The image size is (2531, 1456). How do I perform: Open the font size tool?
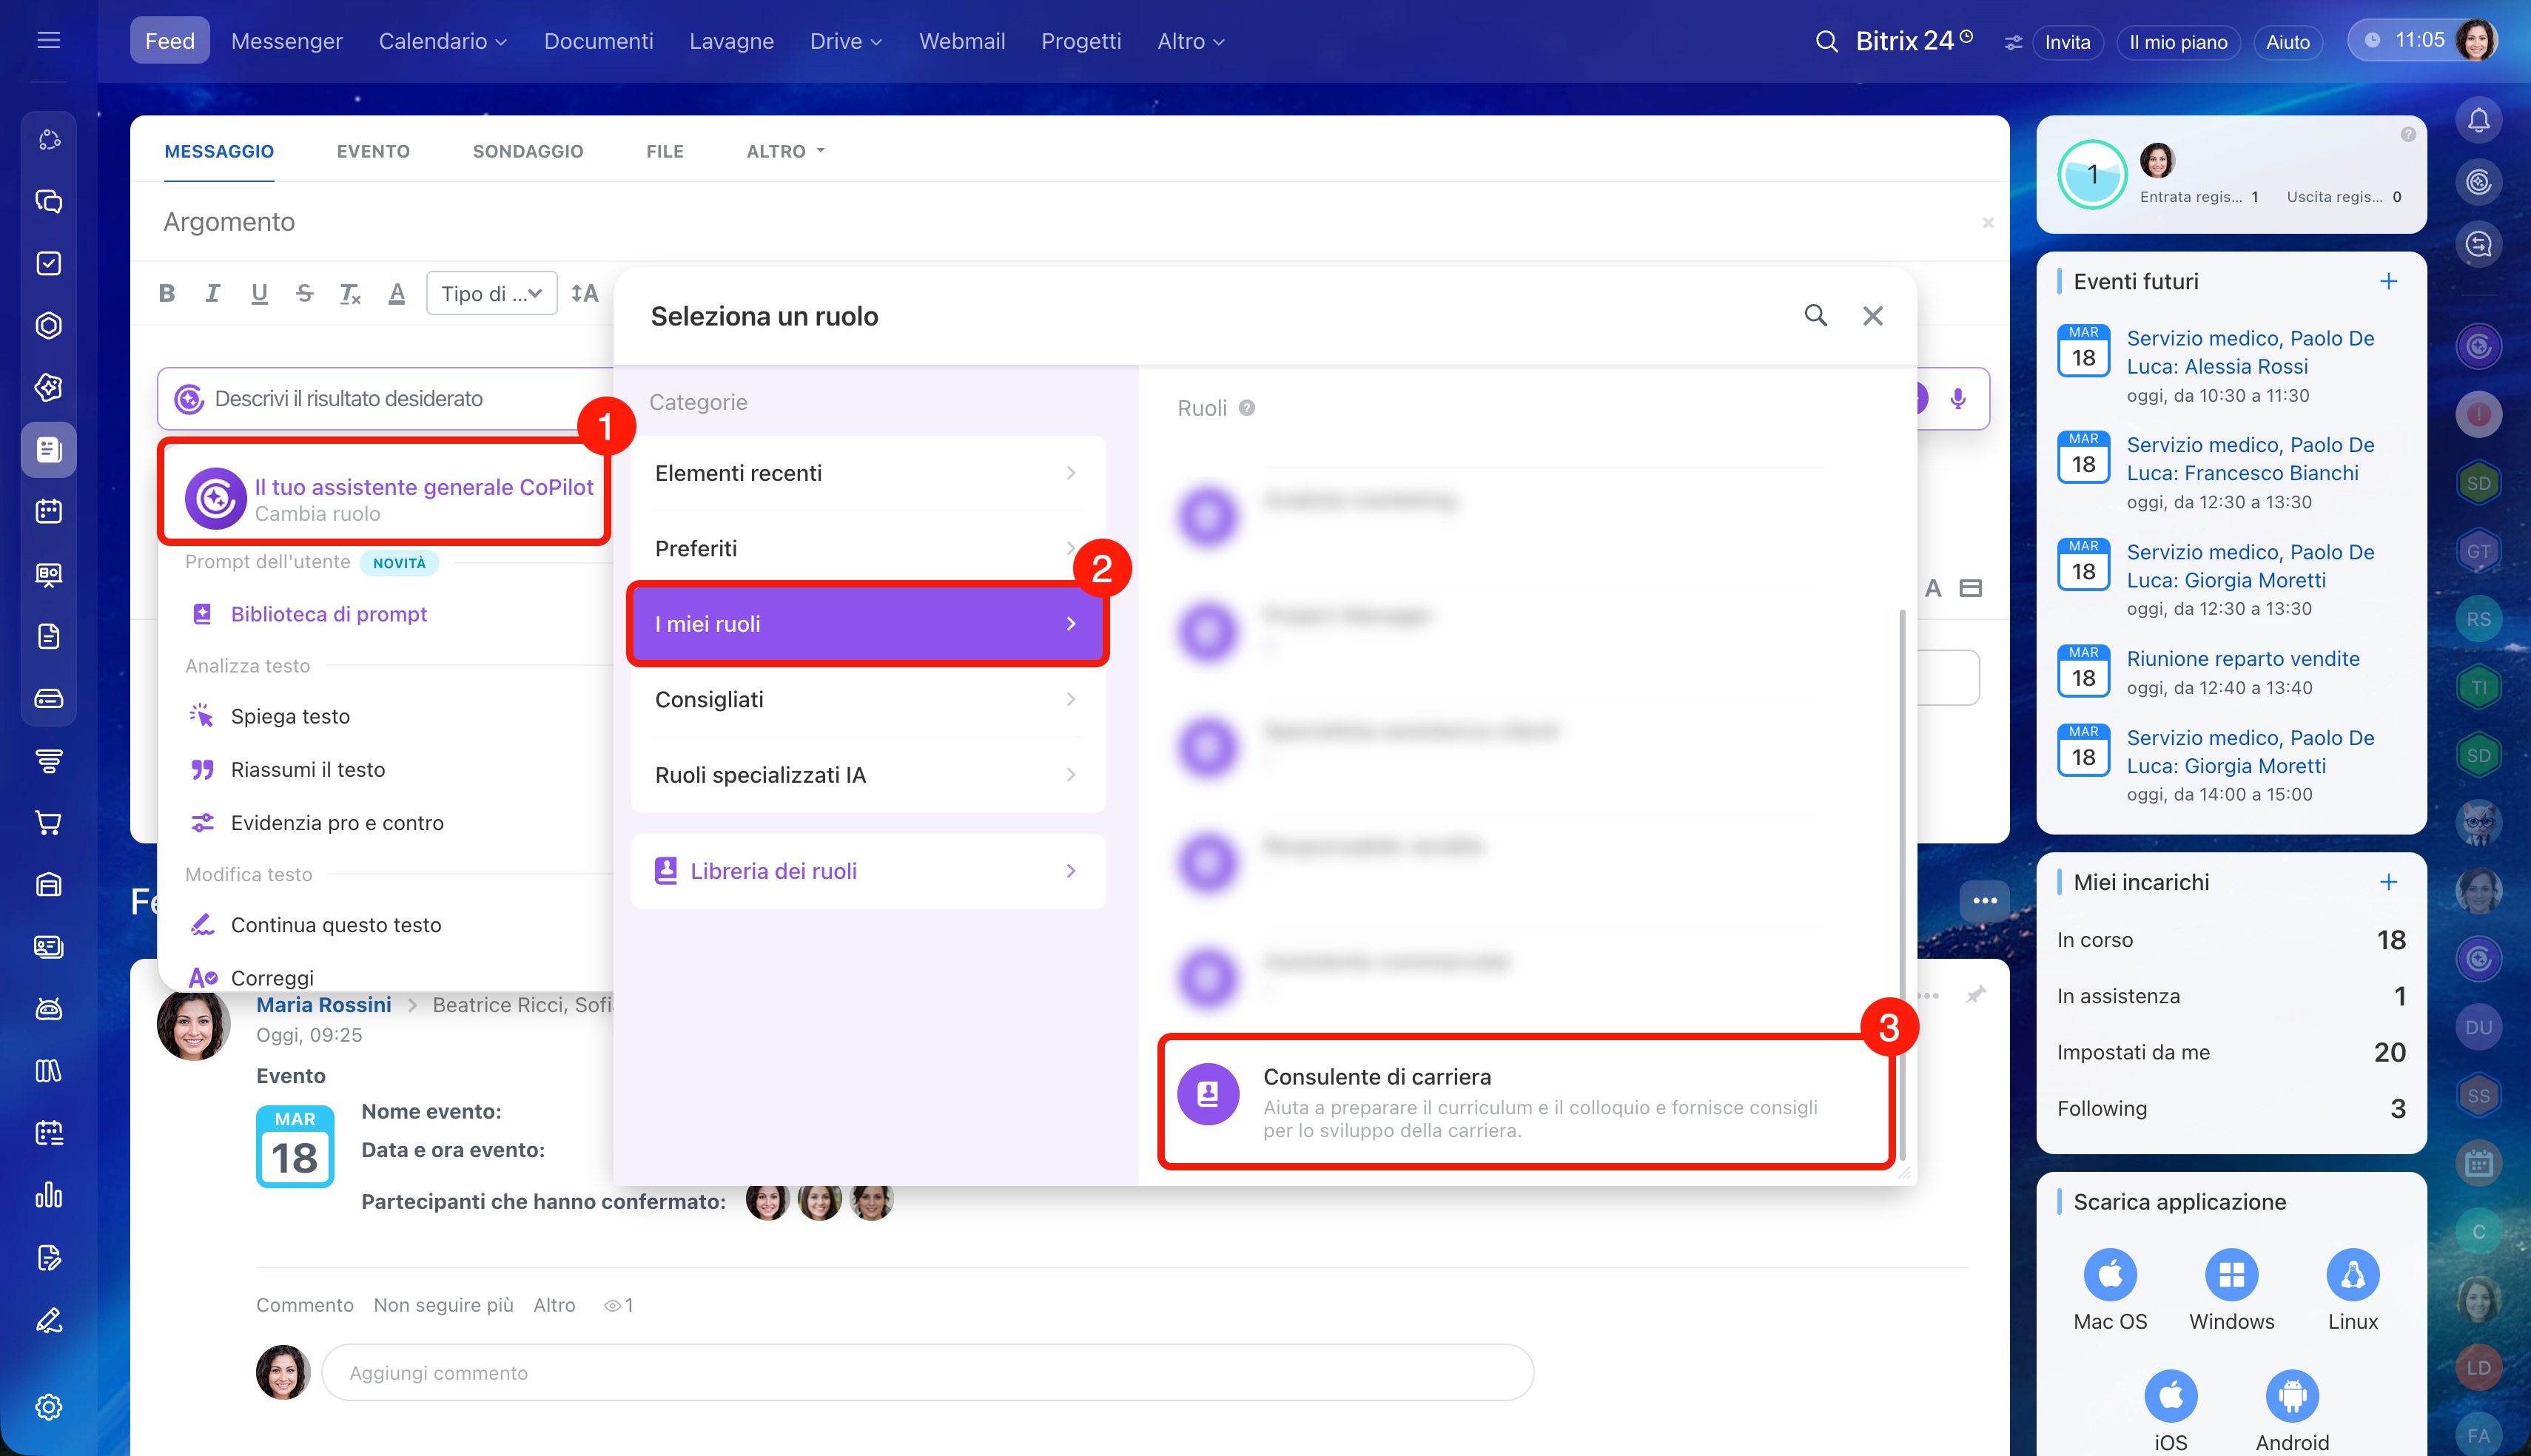click(584, 293)
